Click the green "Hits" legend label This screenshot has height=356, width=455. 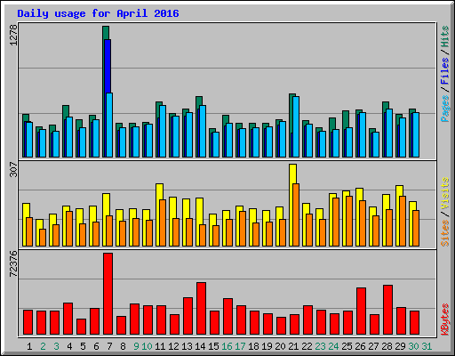click(x=445, y=36)
